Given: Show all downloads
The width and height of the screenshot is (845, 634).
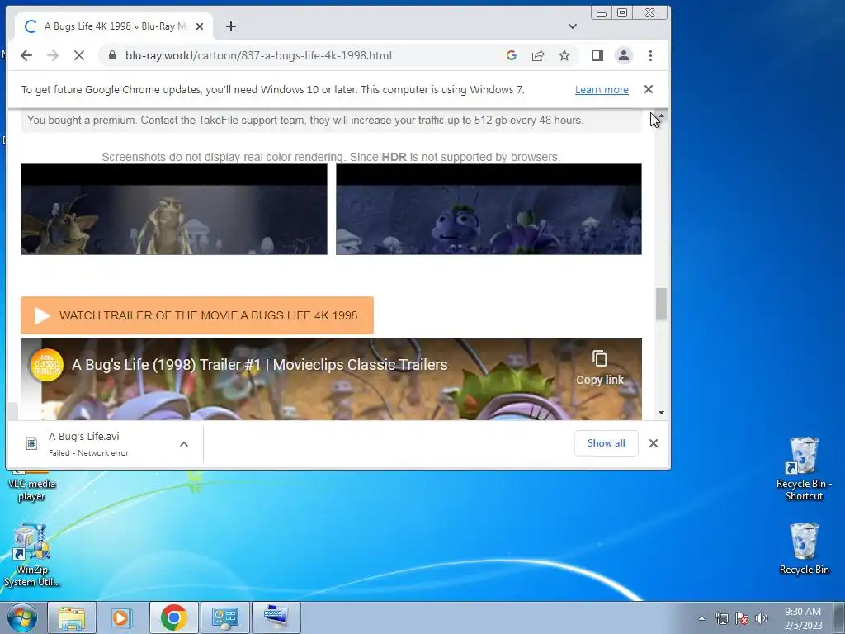Looking at the screenshot, I should 607,443.
